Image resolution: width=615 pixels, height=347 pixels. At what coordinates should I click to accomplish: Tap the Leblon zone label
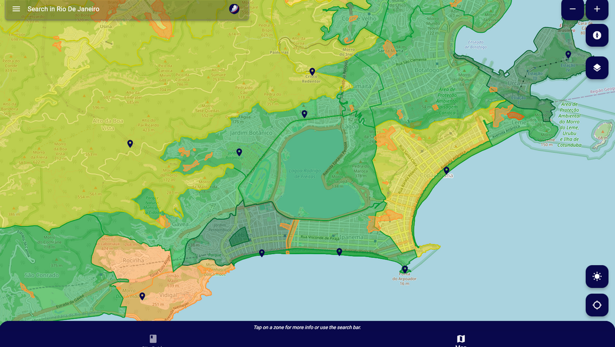tap(243, 235)
